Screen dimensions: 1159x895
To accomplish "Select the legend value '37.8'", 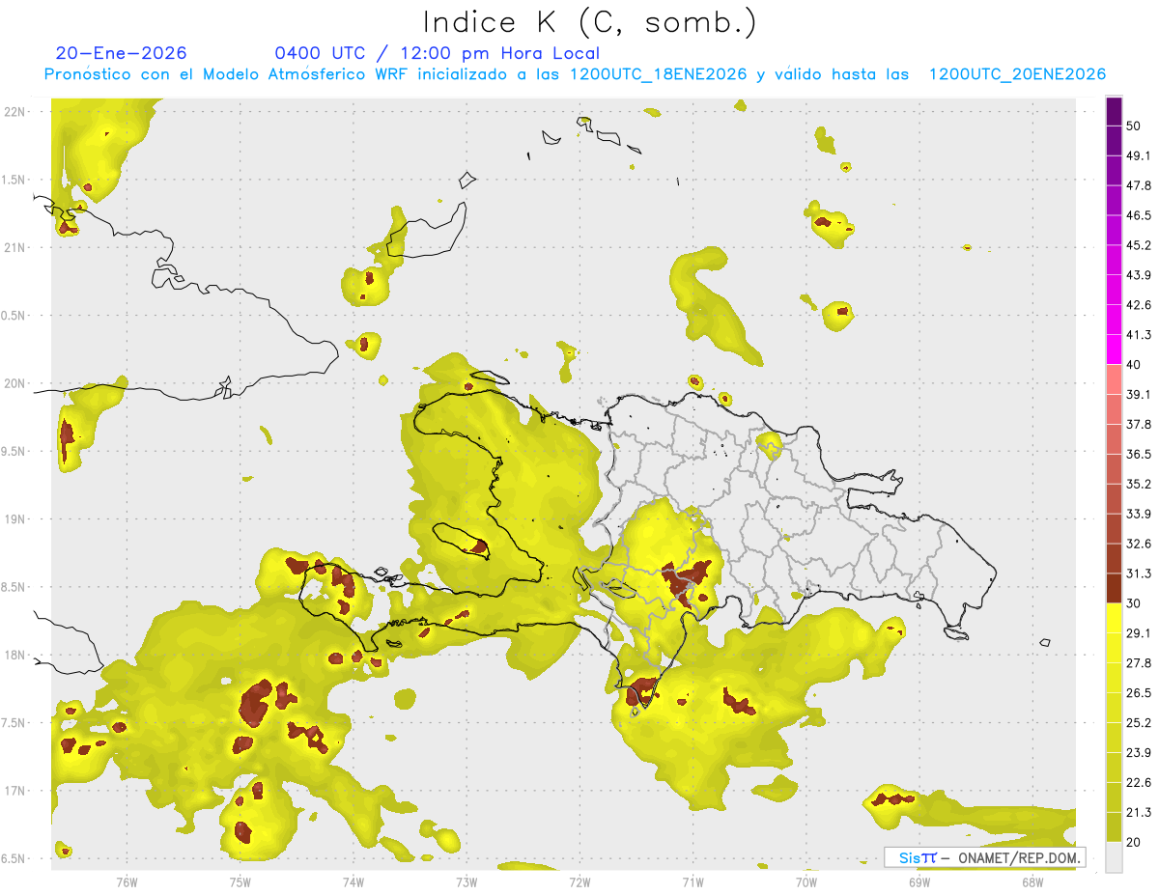I will (x=1139, y=424).
